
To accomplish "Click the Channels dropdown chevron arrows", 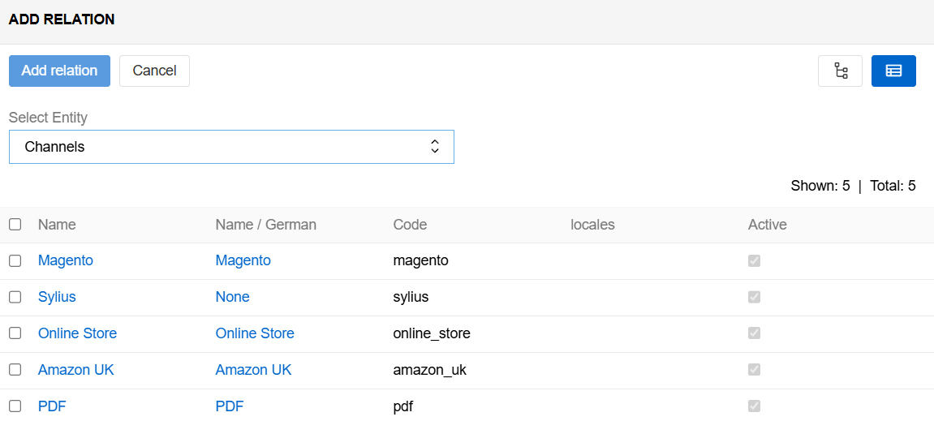I will pyautogui.click(x=435, y=147).
